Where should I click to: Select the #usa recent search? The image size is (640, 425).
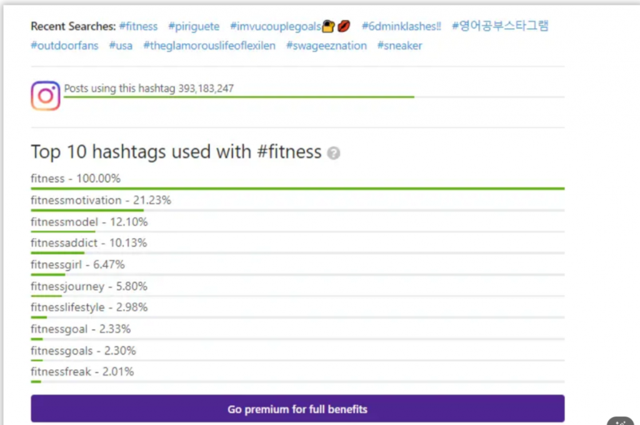pyautogui.click(x=121, y=46)
